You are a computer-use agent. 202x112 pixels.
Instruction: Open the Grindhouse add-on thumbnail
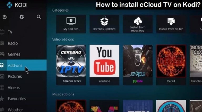point(196,61)
